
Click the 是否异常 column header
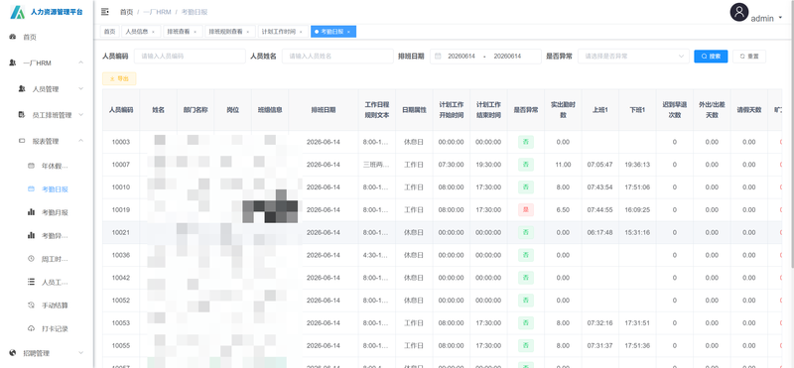pyautogui.click(x=526, y=110)
